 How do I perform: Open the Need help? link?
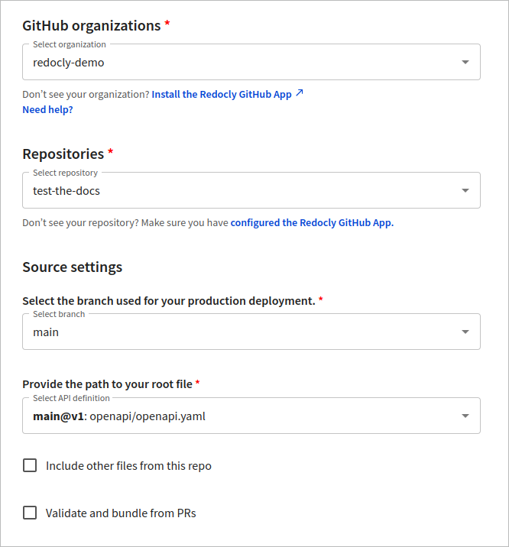click(48, 110)
